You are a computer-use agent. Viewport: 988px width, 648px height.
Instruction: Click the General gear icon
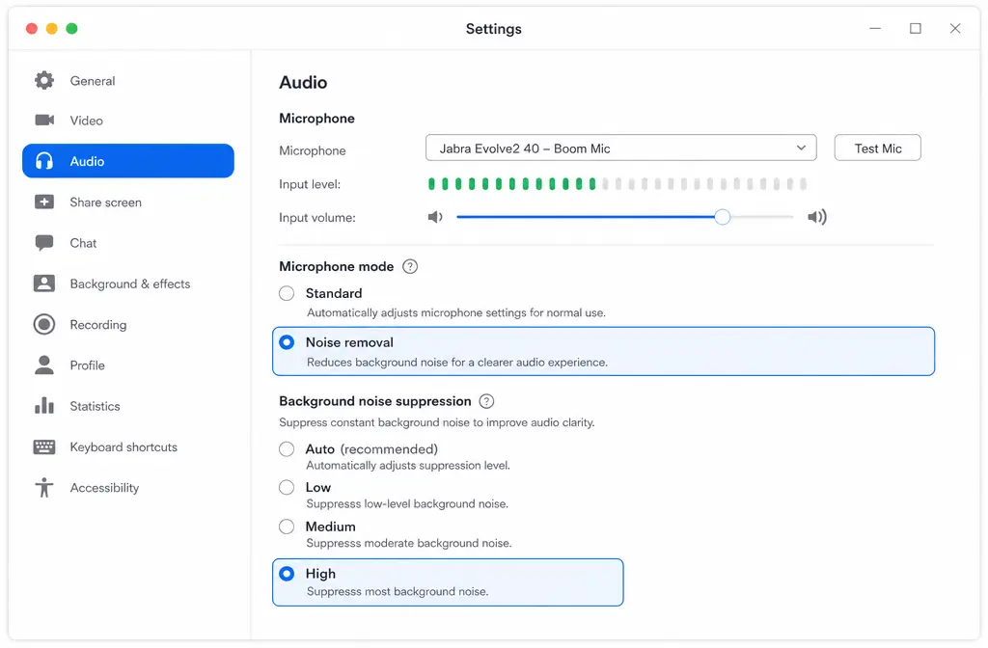[44, 81]
